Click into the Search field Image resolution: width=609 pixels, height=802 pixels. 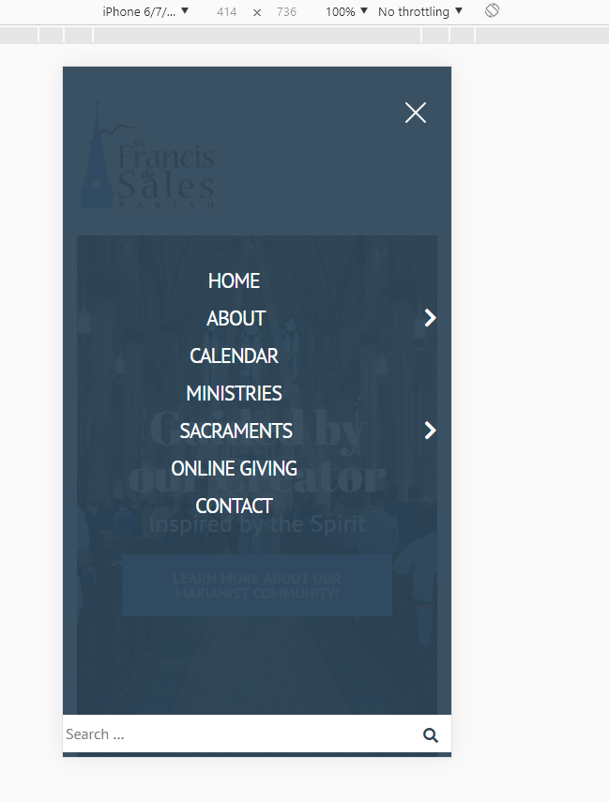click(240, 734)
